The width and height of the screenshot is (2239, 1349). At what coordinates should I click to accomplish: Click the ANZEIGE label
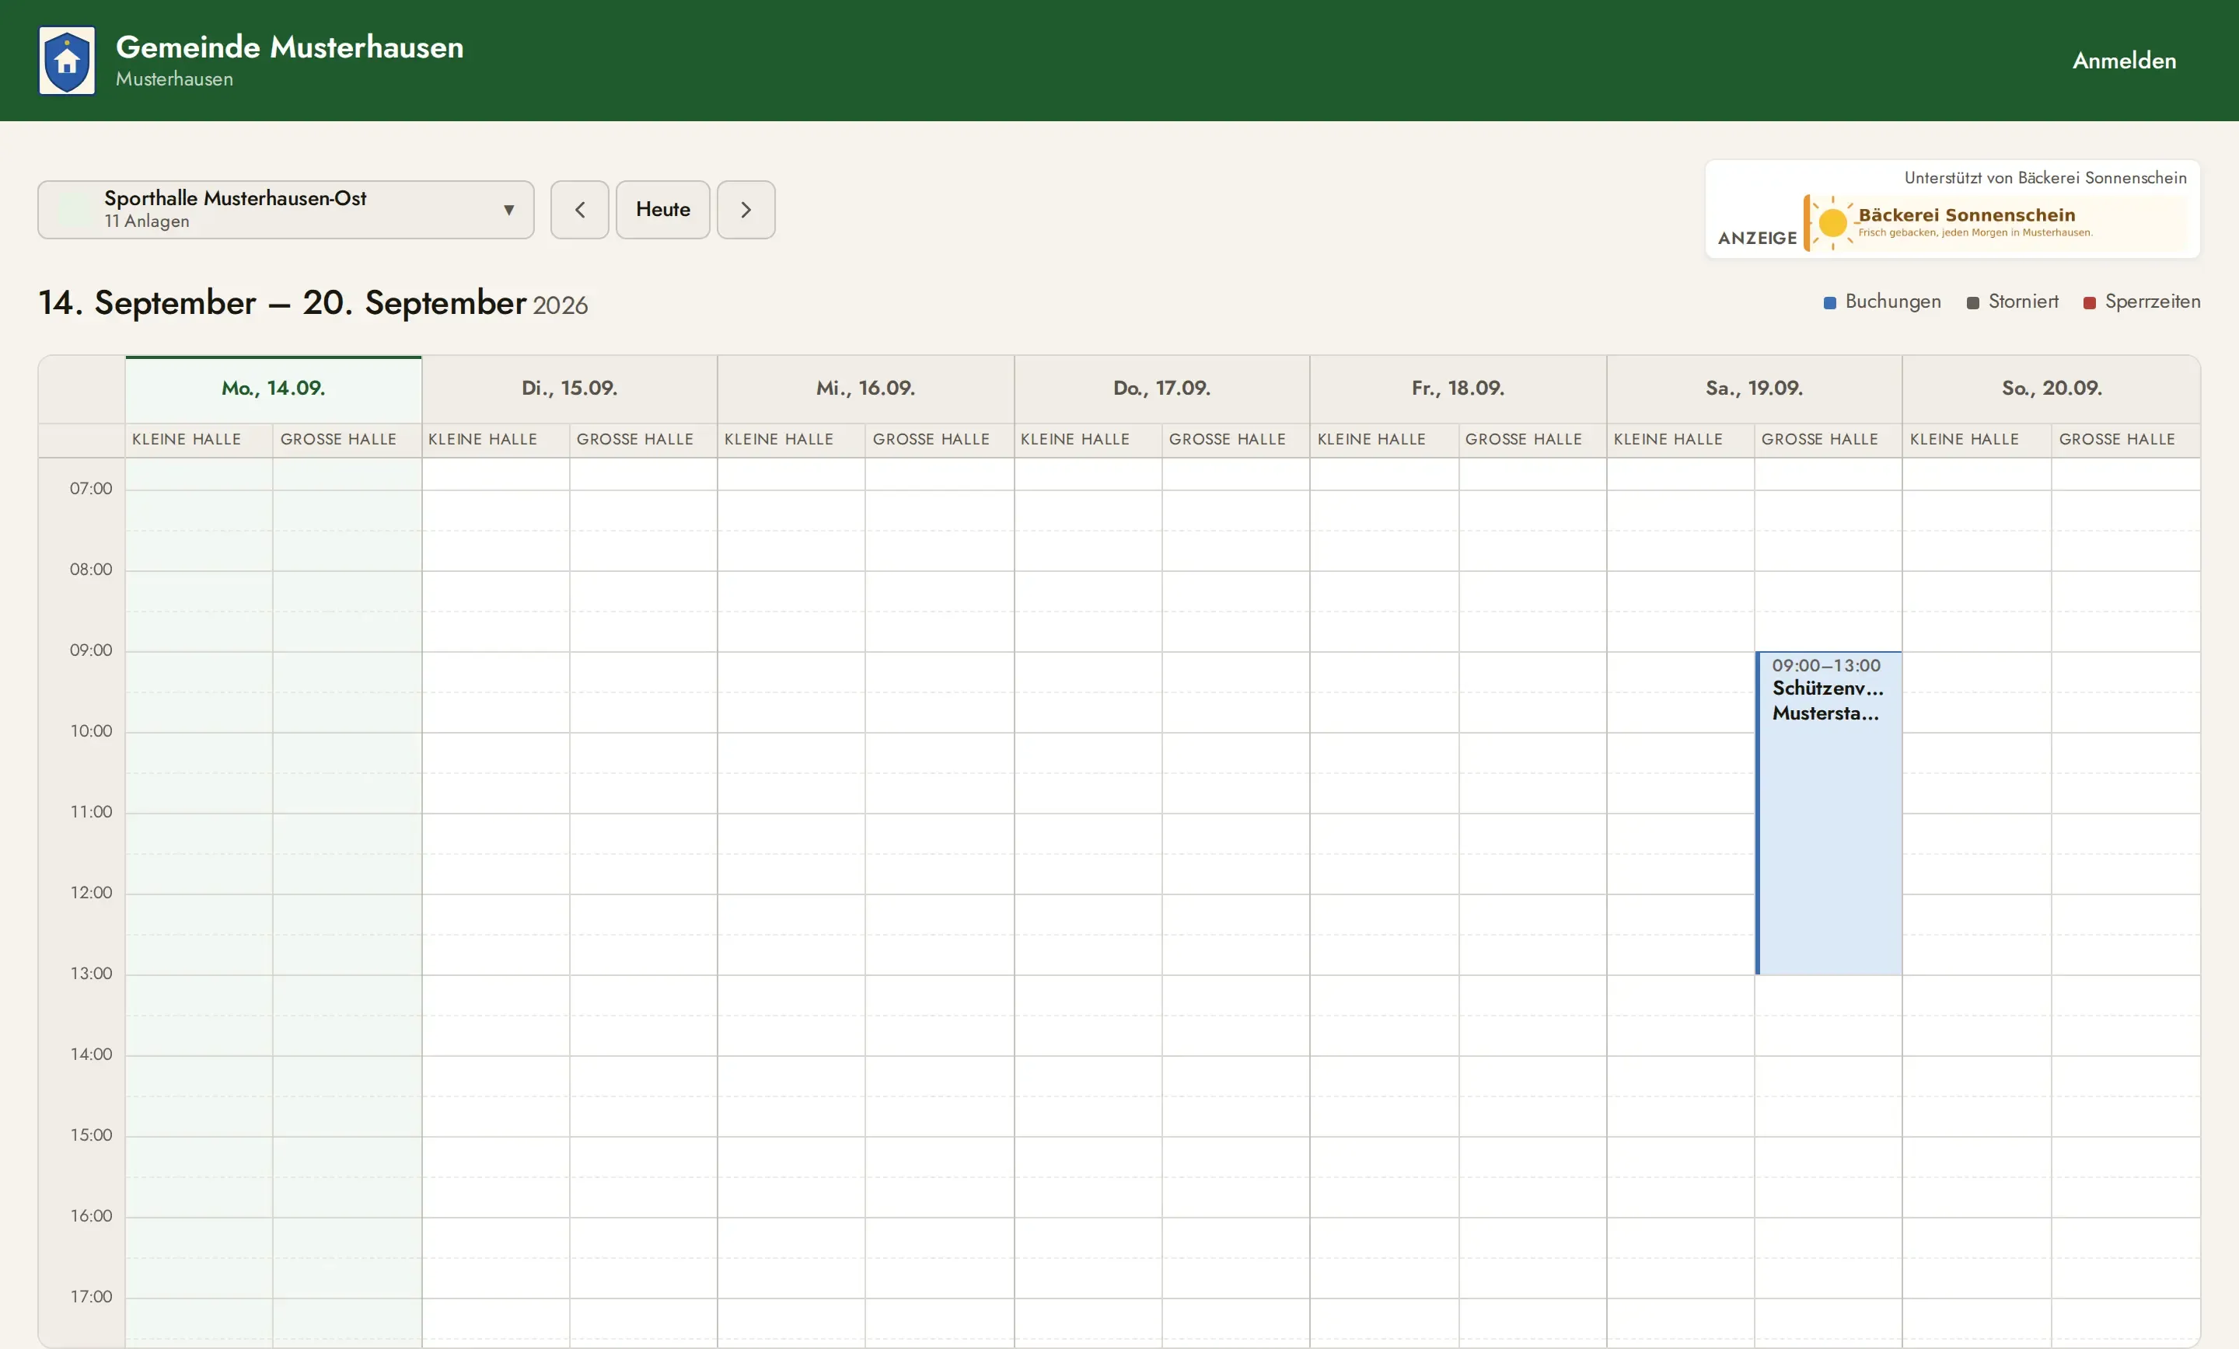(x=1756, y=238)
